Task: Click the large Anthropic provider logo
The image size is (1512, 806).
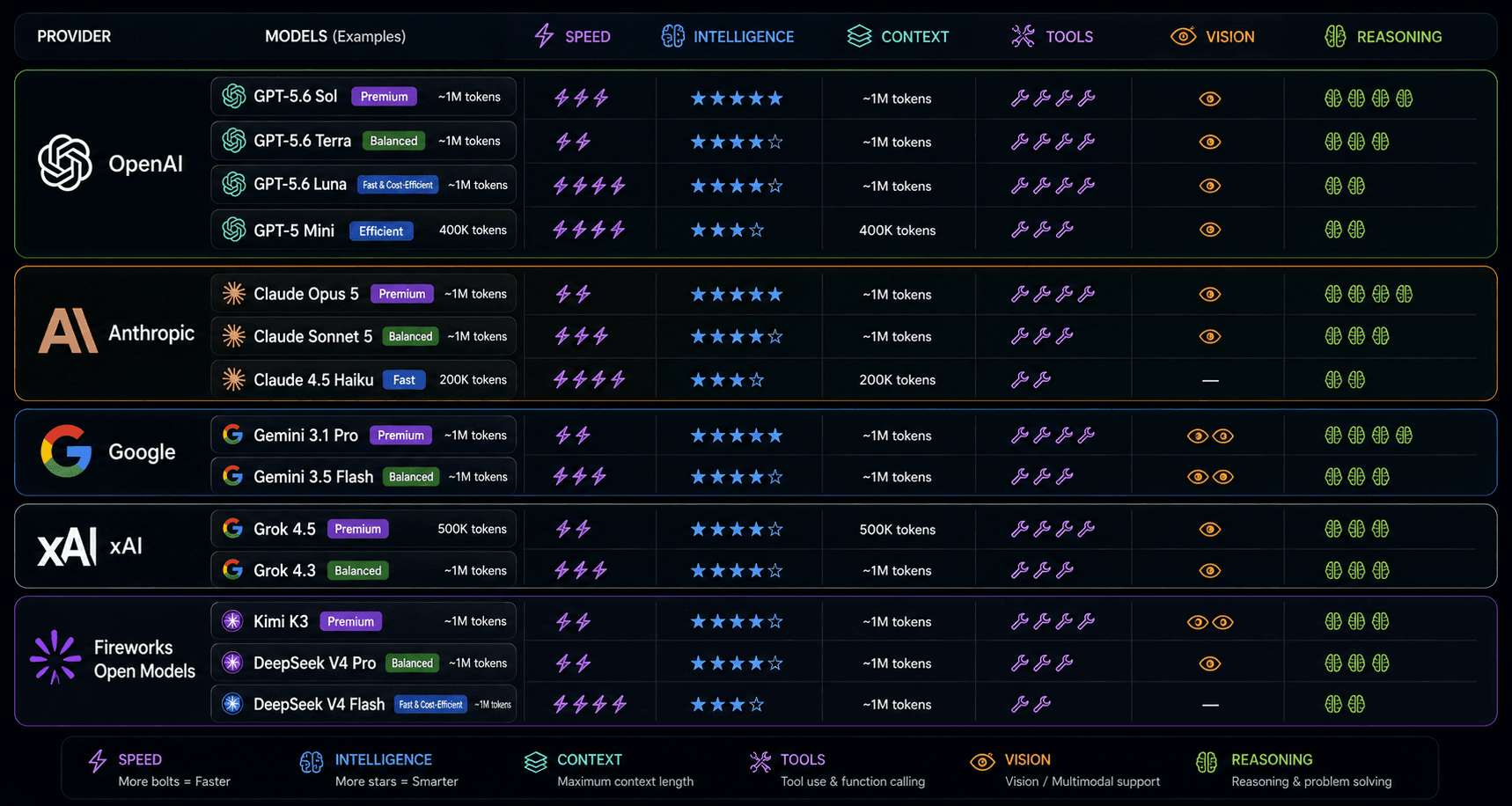Action: tap(68, 331)
